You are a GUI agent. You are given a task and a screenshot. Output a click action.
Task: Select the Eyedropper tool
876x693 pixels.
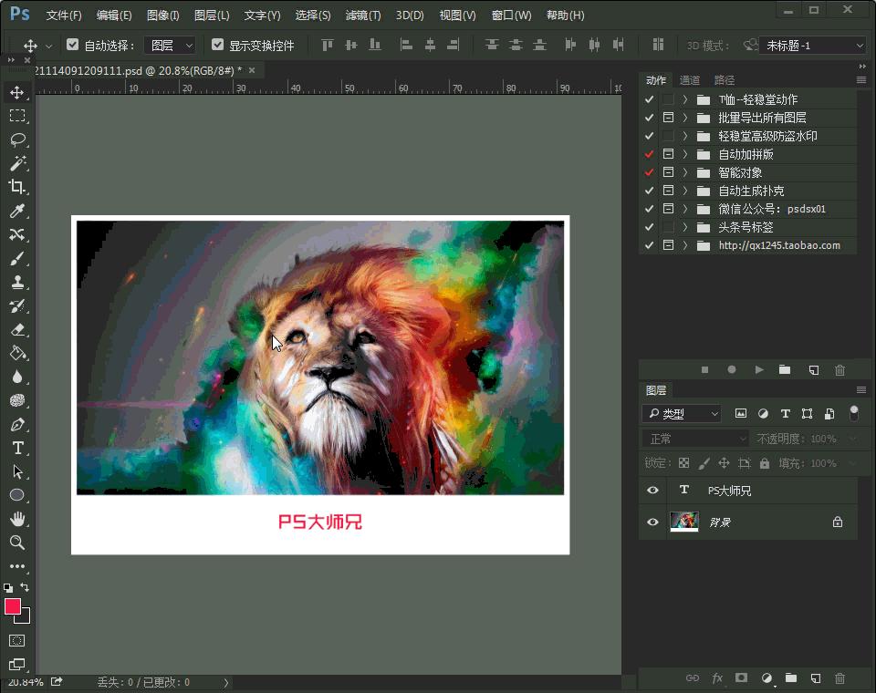pos(18,210)
